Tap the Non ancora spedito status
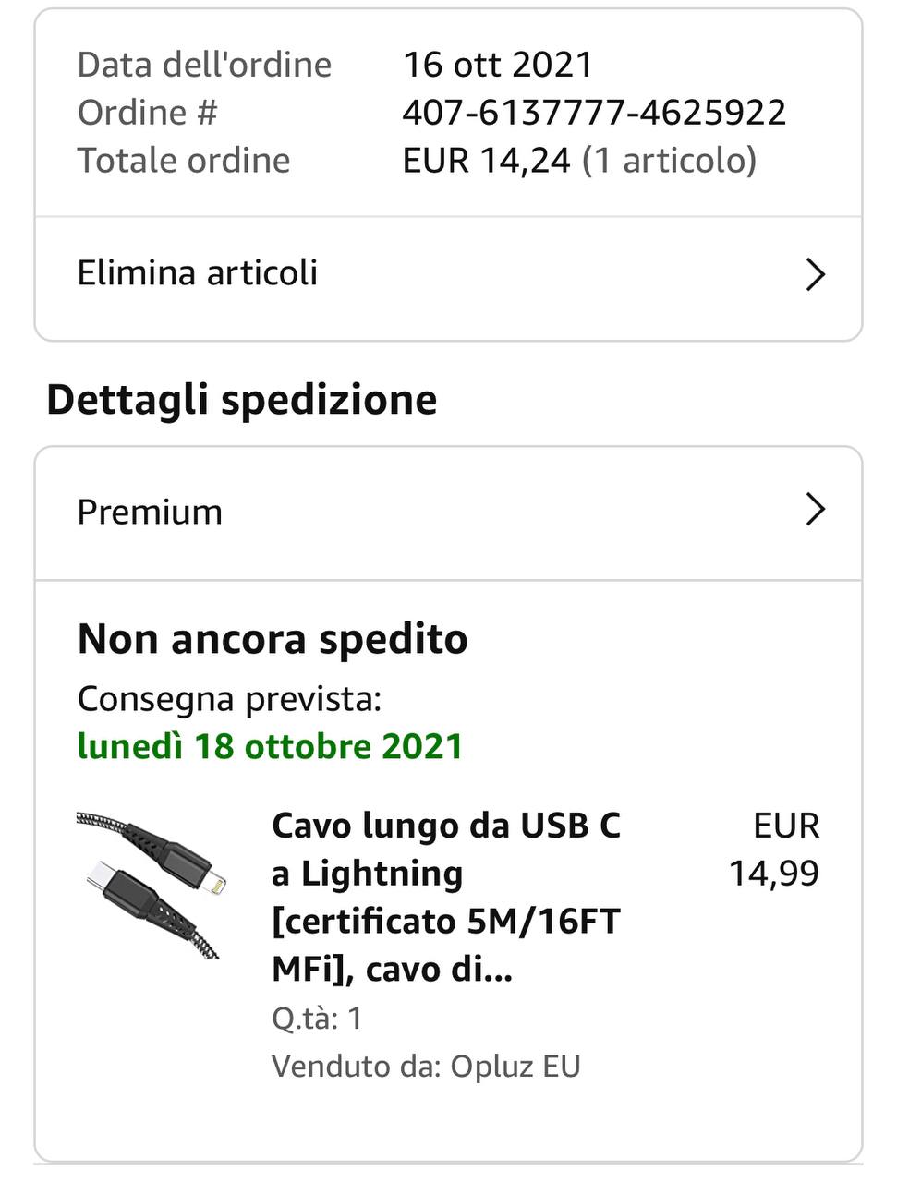Viewport: 897px width, 1182px height. point(273,639)
